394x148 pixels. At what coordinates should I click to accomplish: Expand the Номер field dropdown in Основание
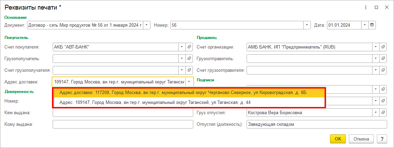tap(307, 25)
